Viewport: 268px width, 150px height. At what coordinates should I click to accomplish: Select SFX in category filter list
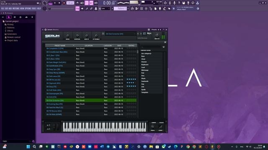pyautogui.click(x=143, y=87)
